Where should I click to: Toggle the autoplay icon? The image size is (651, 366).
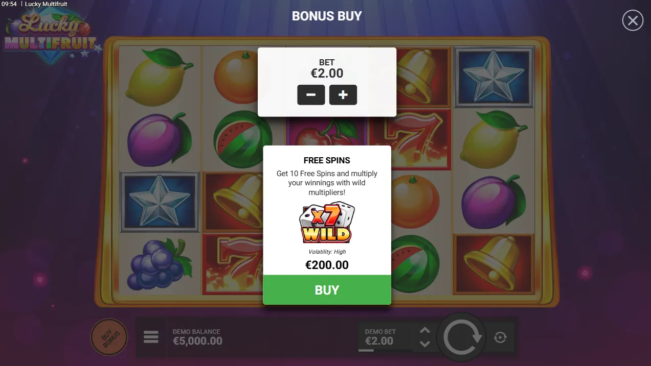tap(500, 337)
